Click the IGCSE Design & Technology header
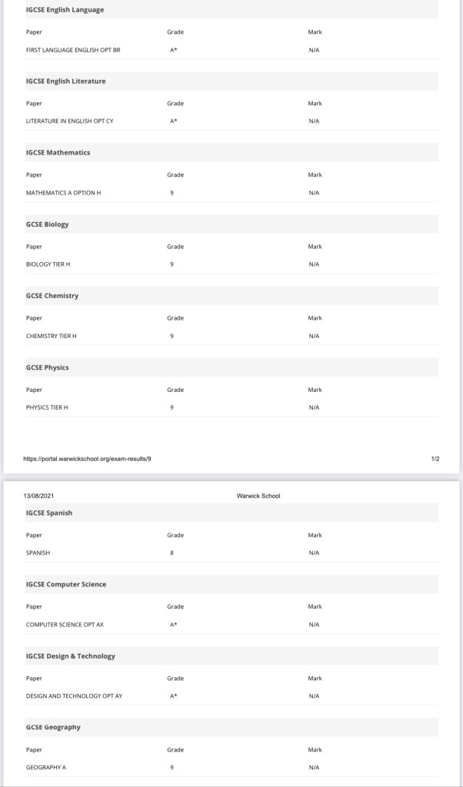 click(x=71, y=656)
